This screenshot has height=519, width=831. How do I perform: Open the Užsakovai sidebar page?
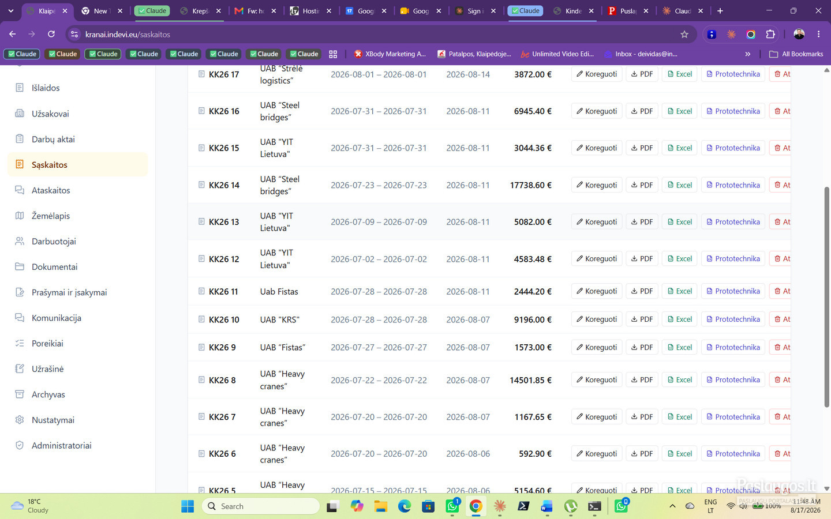(77, 114)
